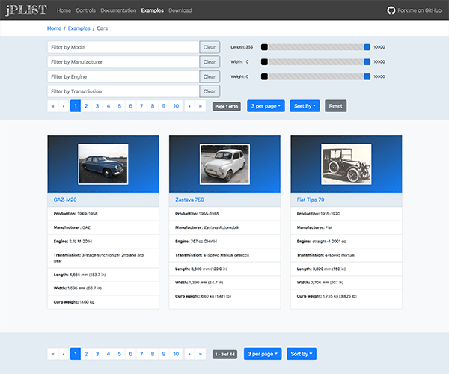The width and height of the screenshot is (449, 374).
Task: Focus the 'Filter by Engine' field
Action: pyautogui.click(x=123, y=77)
